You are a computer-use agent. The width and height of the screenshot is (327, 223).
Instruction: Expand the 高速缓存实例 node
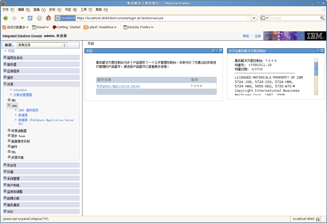9,141
